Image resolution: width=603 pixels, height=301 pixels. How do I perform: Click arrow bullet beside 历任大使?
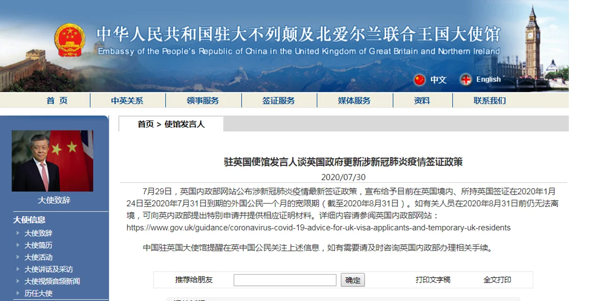[x=18, y=293]
